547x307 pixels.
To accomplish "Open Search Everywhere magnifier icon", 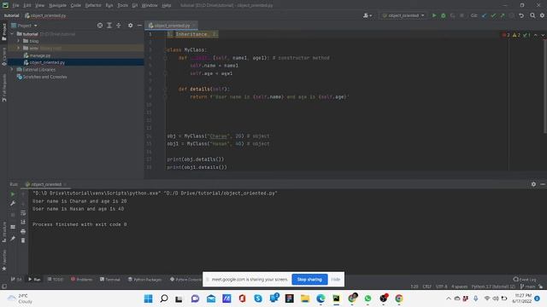I will [x=532, y=15].
